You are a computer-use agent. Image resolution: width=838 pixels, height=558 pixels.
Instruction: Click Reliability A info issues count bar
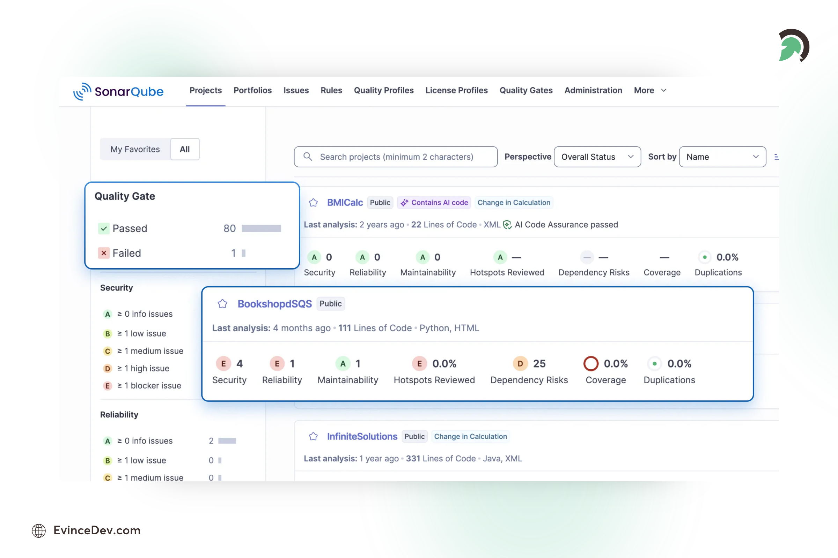[227, 441]
